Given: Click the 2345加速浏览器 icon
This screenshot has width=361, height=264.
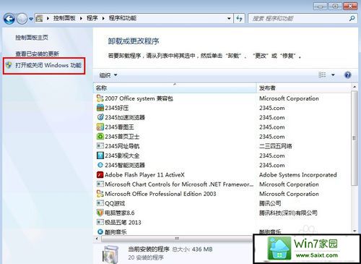Looking at the screenshot, I should pyautogui.click(x=100, y=117).
